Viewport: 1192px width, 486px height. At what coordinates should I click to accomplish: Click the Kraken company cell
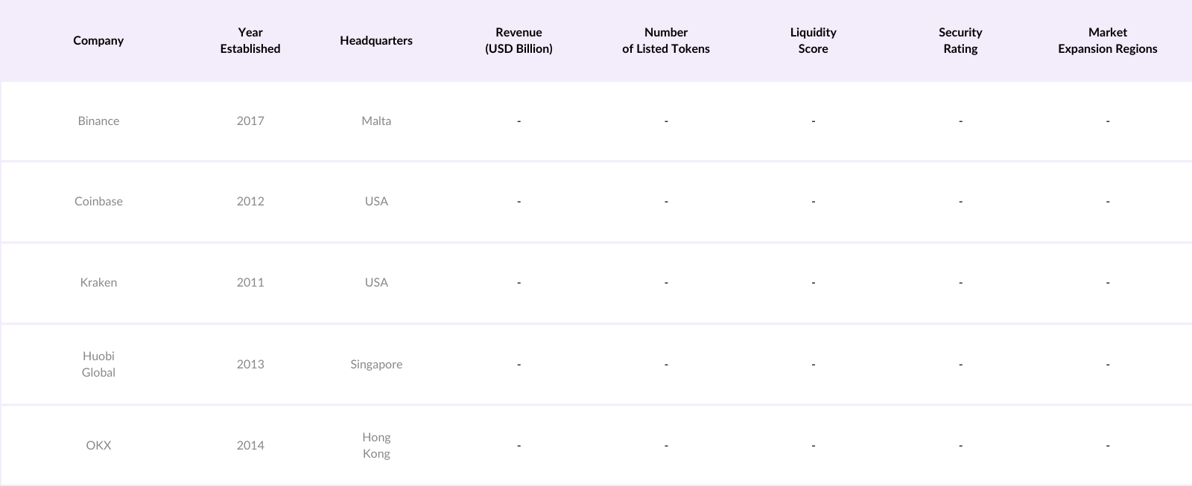click(x=98, y=283)
